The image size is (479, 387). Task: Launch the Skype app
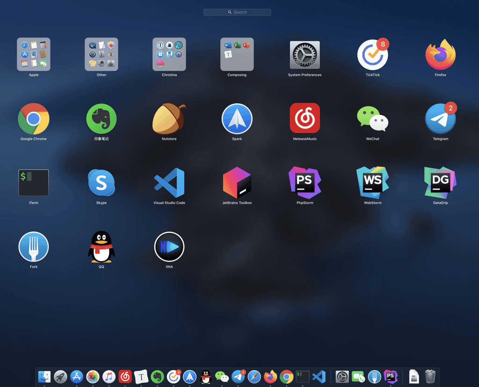pos(102,182)
